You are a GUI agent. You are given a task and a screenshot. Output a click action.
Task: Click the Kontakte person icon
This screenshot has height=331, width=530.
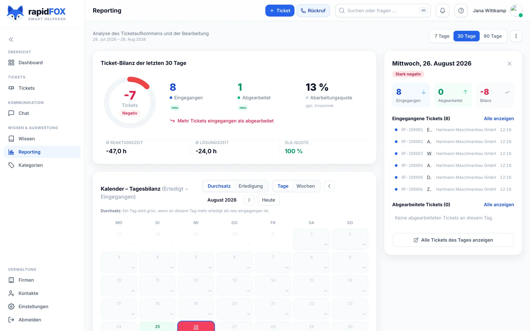11,293
